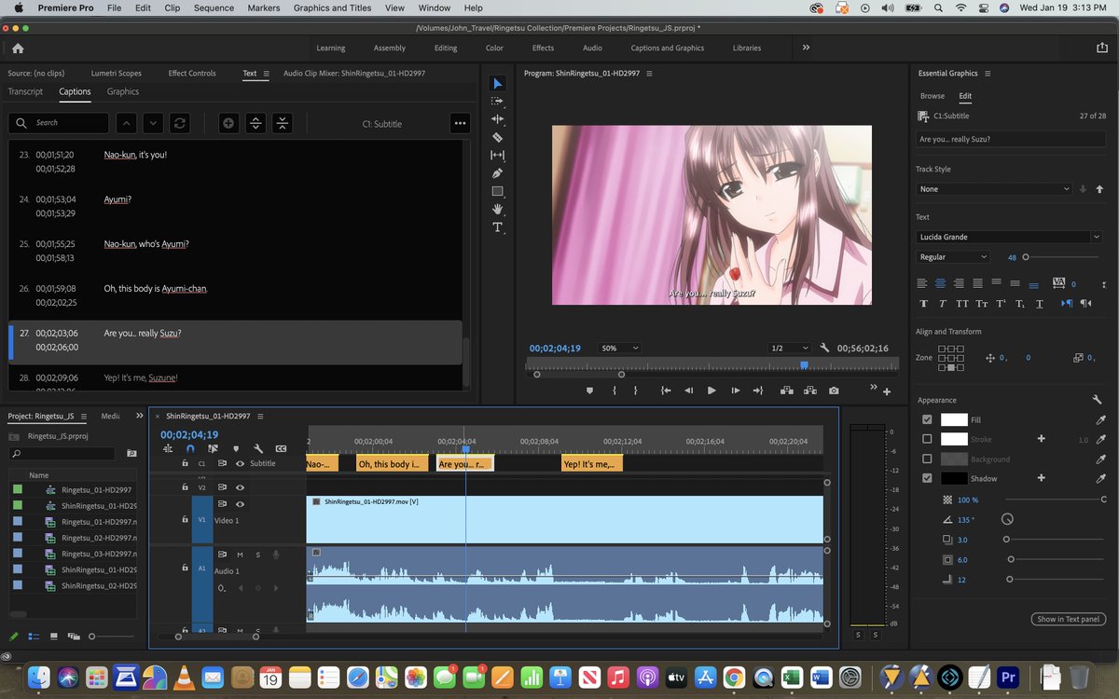Open Program monitor settings wrench
This screenshot has height=699, width=1119.
coord(825,348)
